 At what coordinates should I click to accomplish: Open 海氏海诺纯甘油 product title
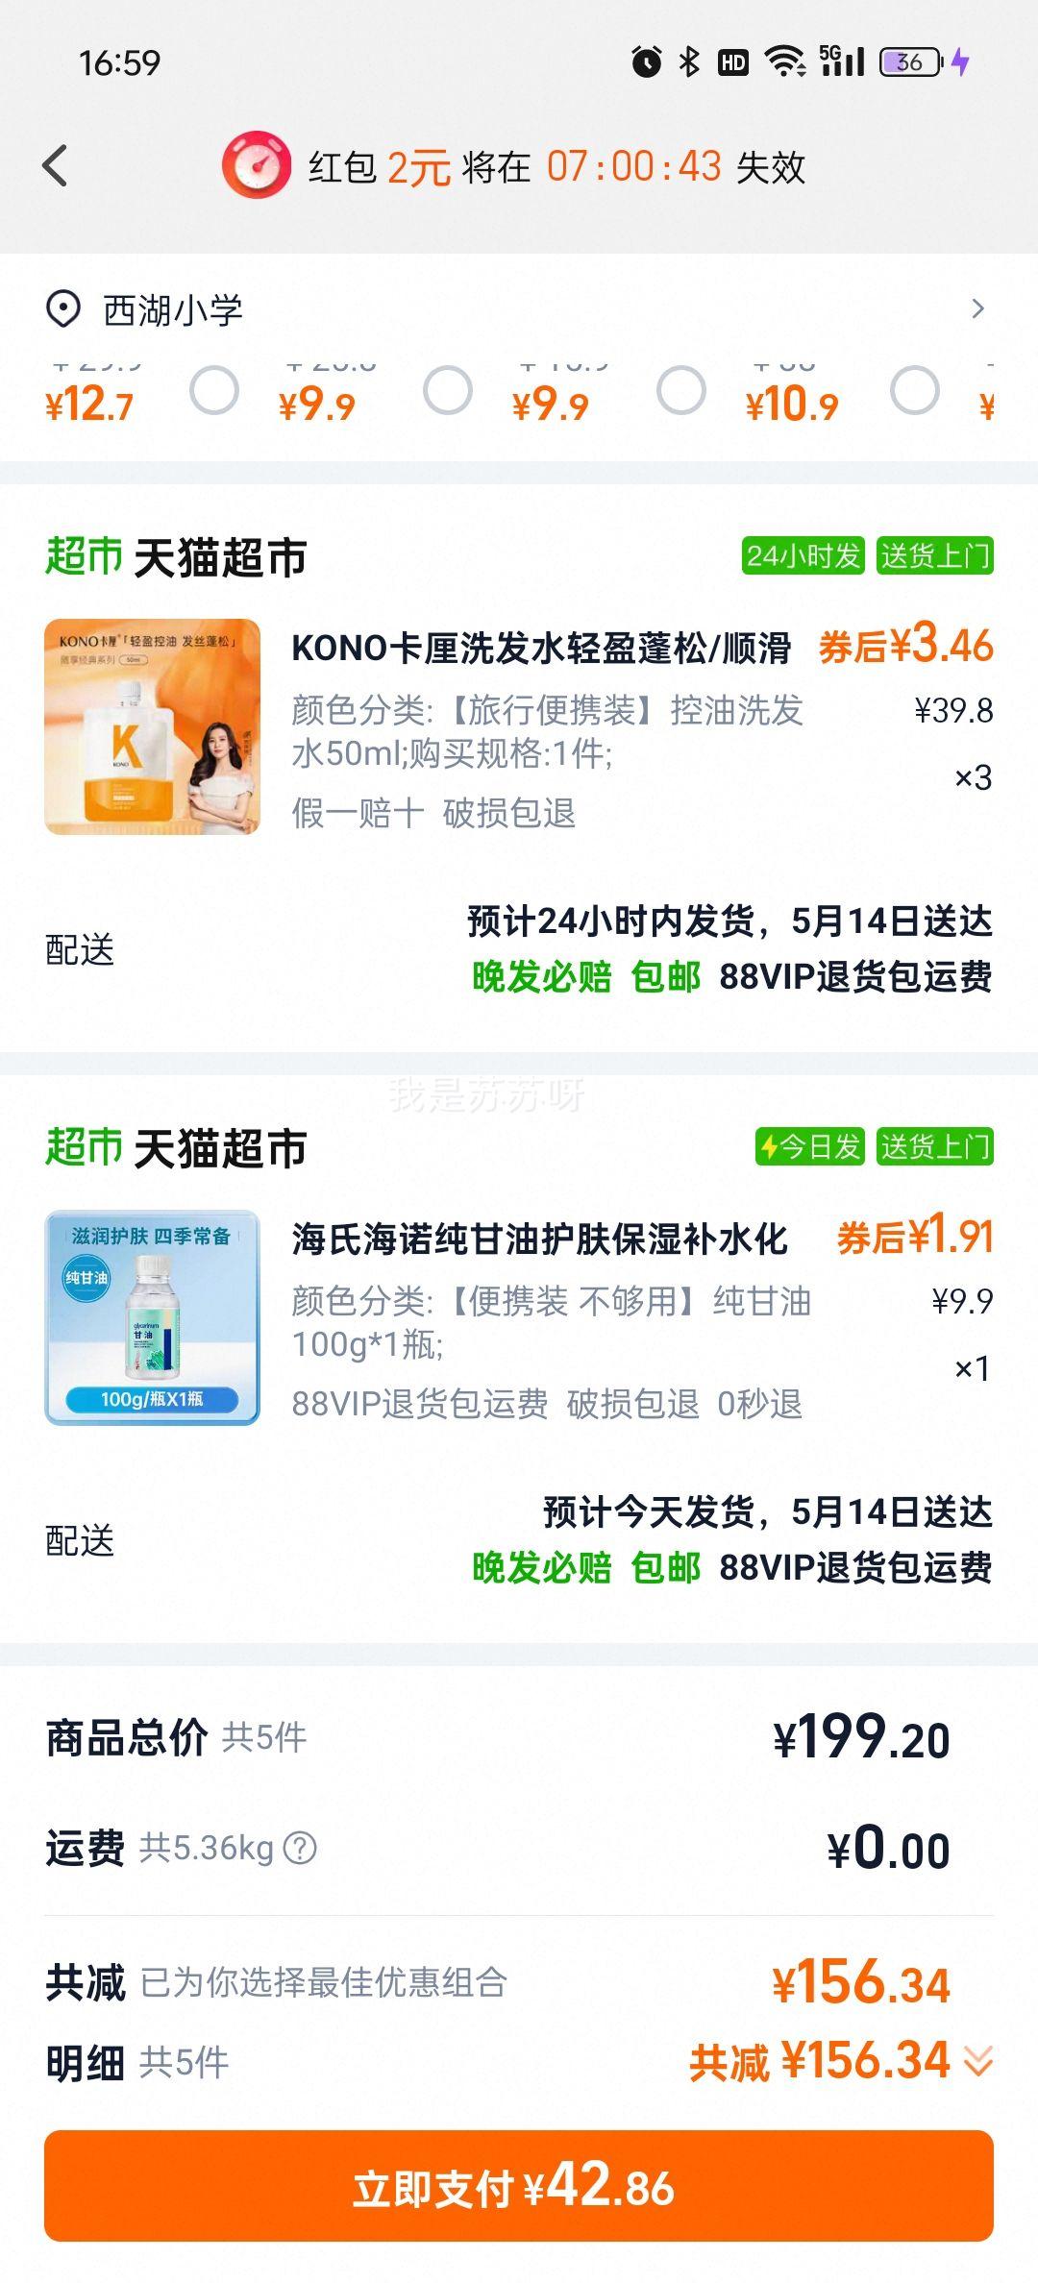(540, 1239)
